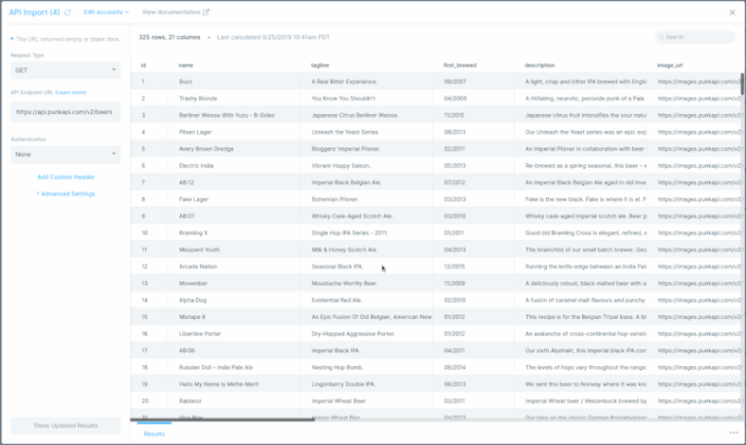Select the Mixtape 8 cell

pos(234,317)
